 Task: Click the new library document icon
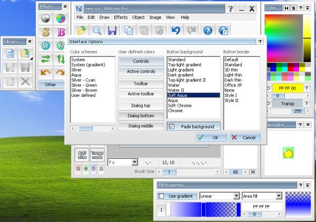pos(10,53)
